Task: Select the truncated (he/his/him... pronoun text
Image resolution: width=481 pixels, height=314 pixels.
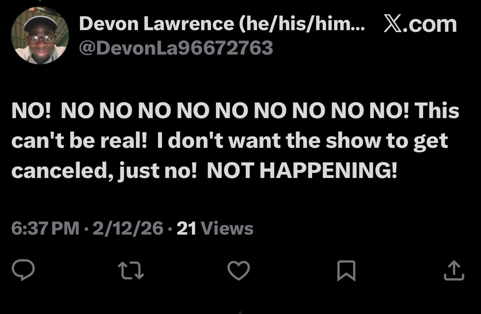Action: (302, 24)
